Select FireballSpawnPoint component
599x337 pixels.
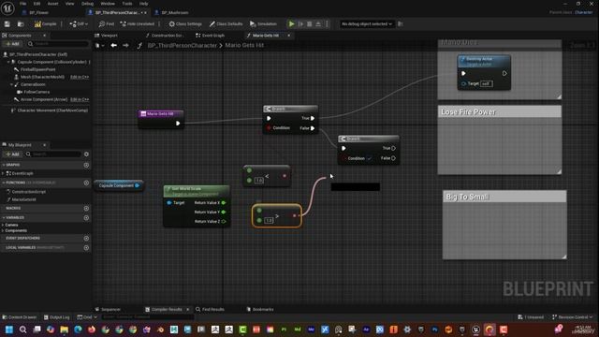(x=37, y=69)
